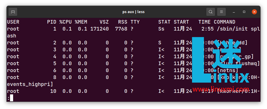
Task: Click the VSZ value 171240
Action: (100, 29)
